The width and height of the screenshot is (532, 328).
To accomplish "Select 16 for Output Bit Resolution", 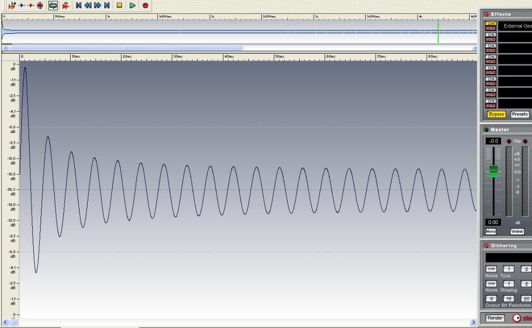I will point(509,299).
